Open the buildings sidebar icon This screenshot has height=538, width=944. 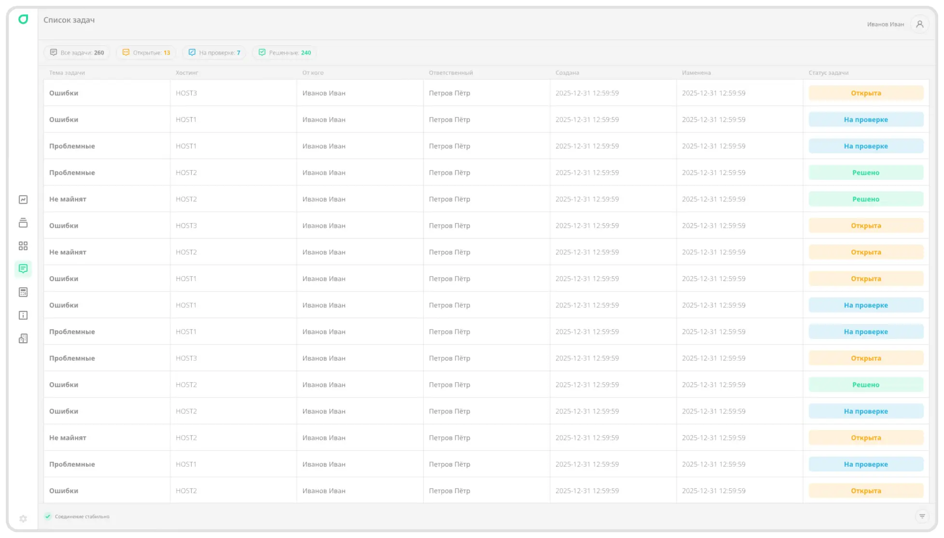(x=23, y=338)
